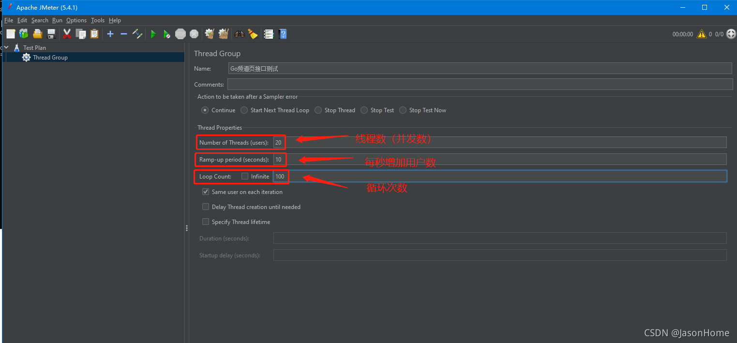Click the Ramp-up period field
737x343 pixels.
click(x=500, y=159)
